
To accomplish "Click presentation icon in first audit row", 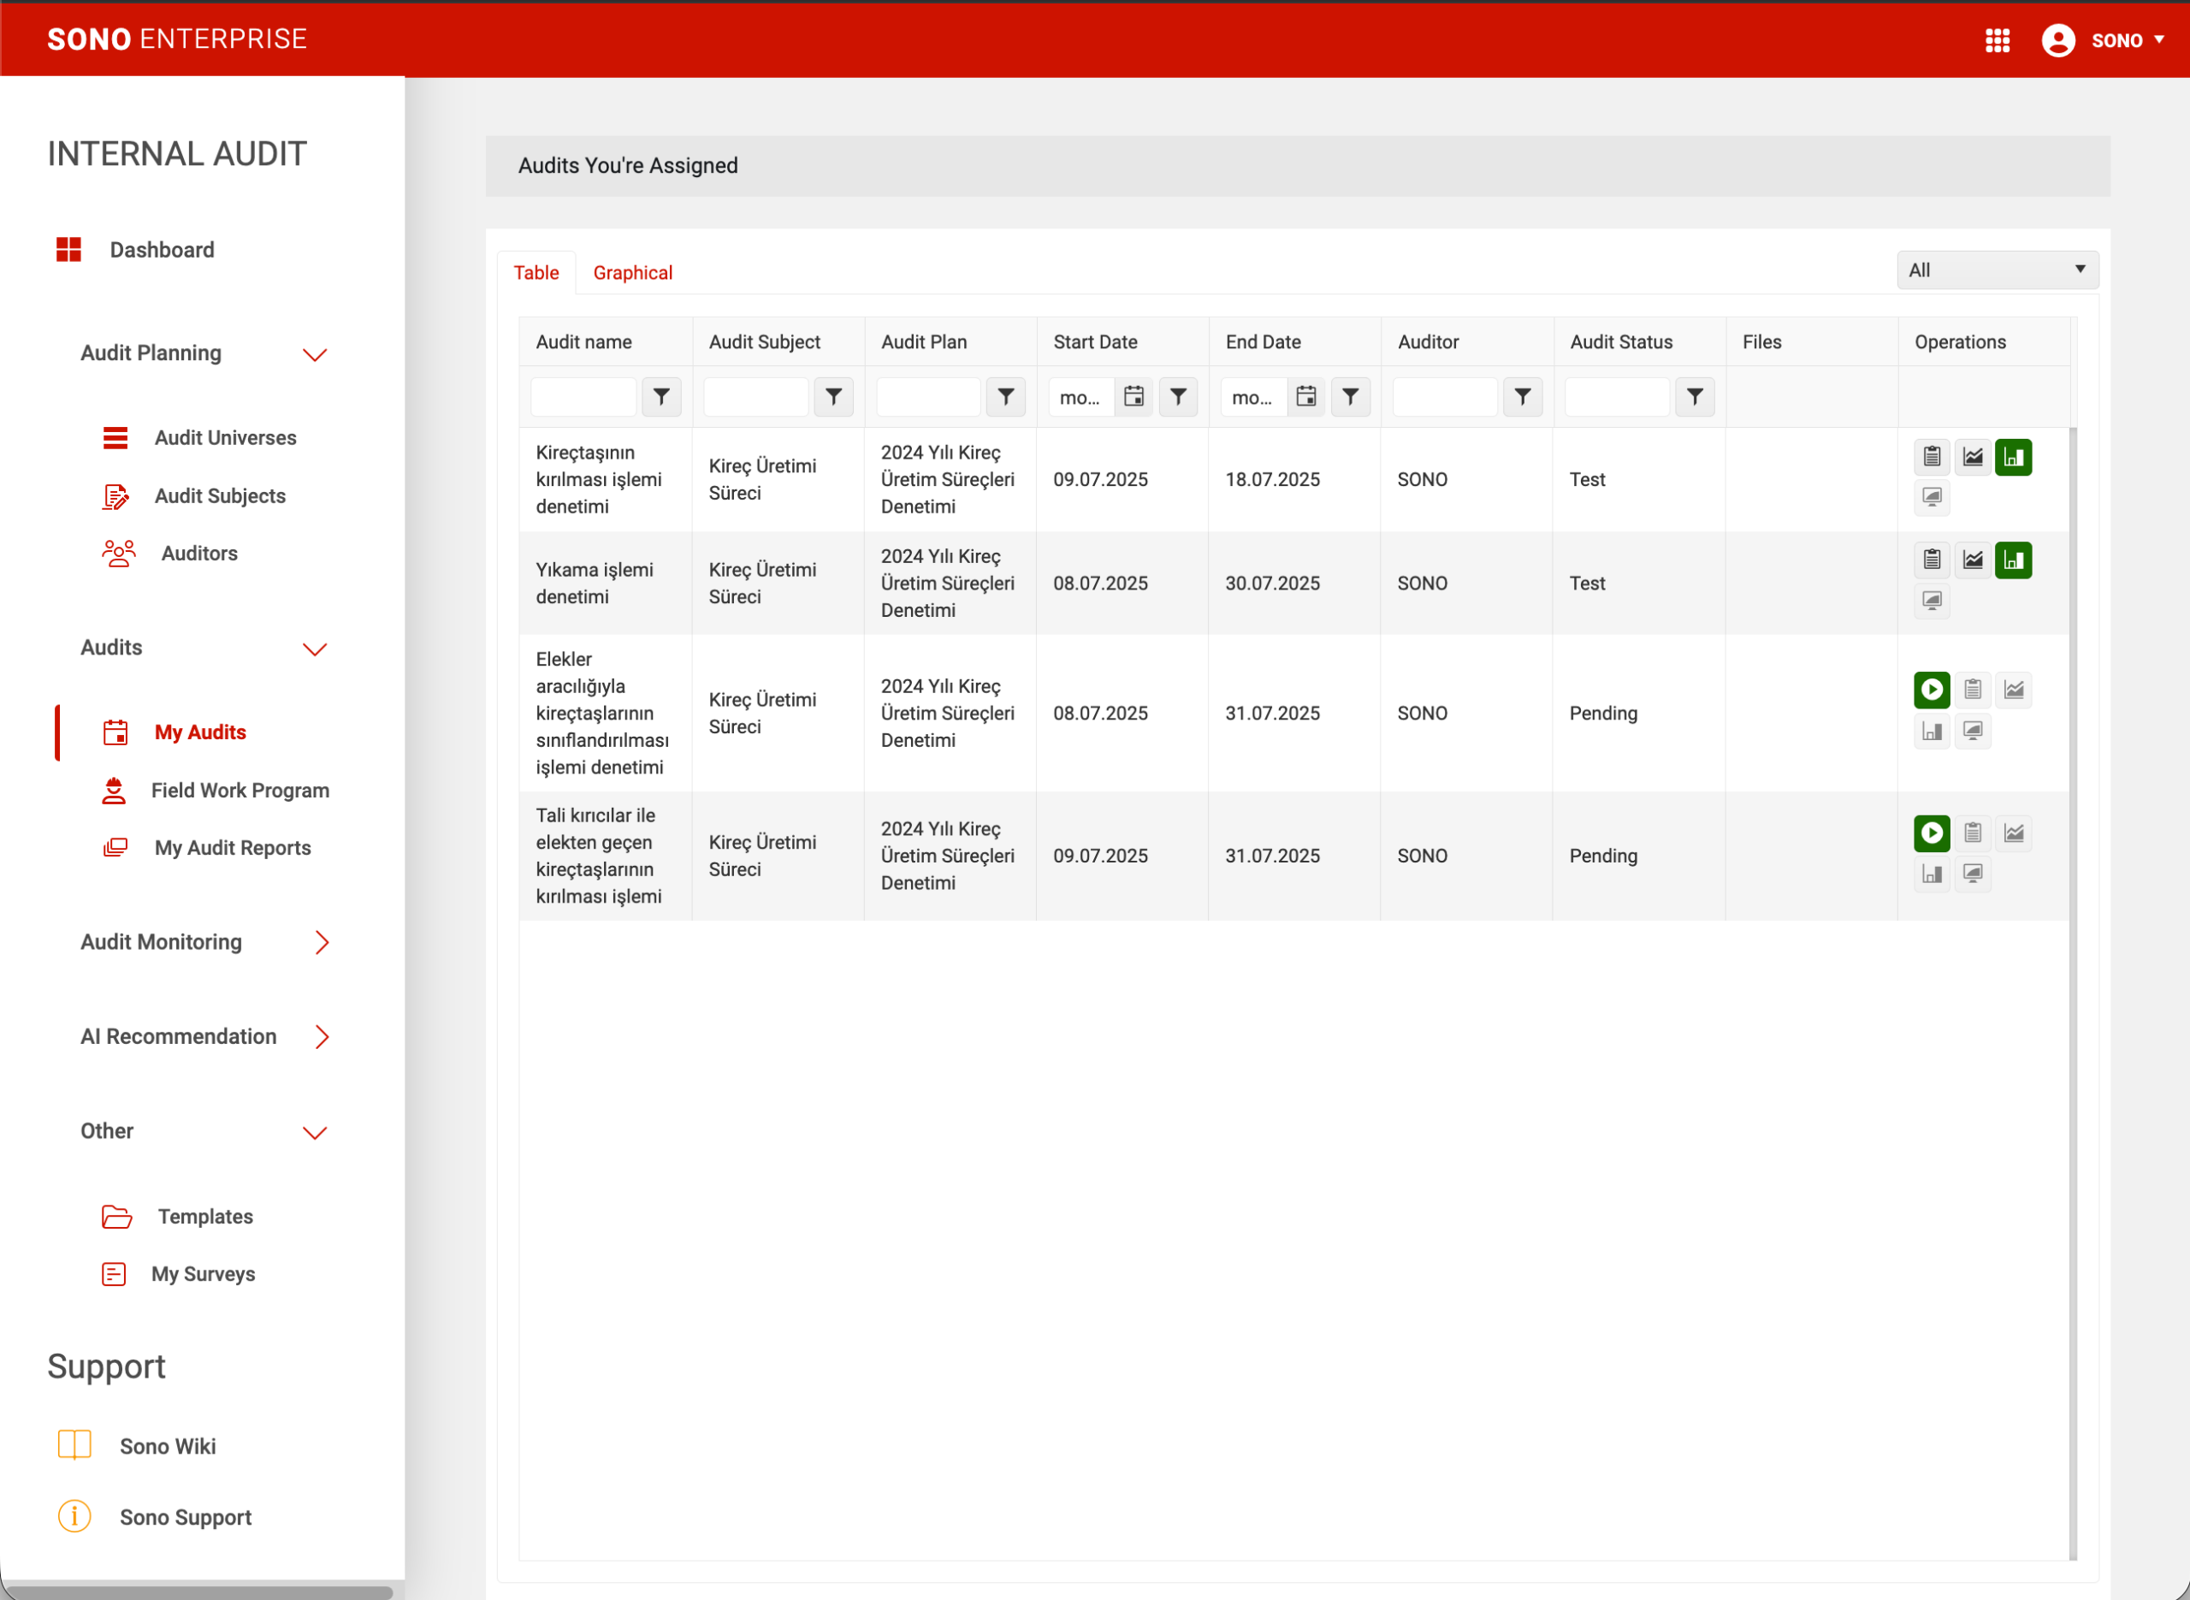I will point(1931,498).
